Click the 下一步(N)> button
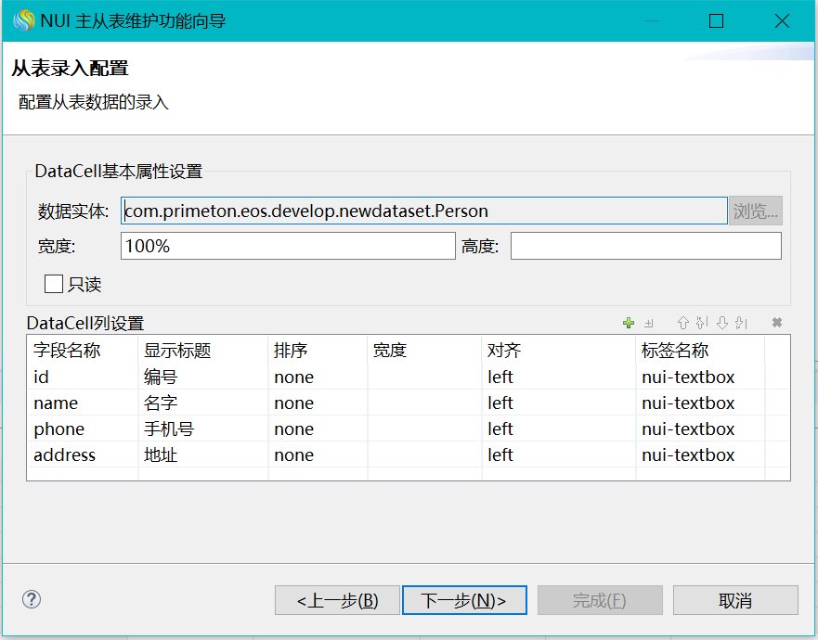 [464, 600]
